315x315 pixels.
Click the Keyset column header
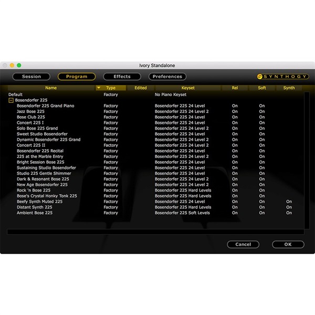click(188, 88)
